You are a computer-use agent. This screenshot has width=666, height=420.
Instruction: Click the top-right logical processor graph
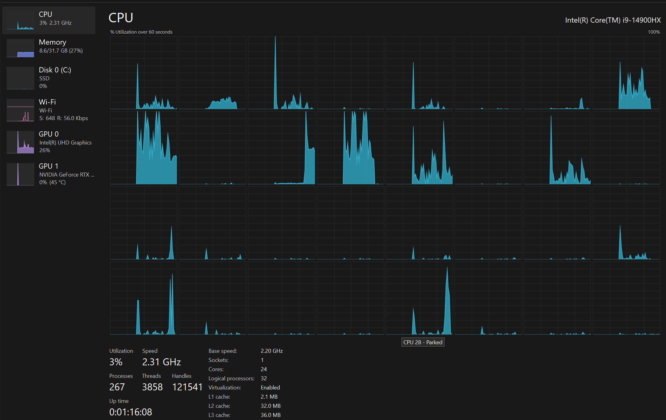click(626, 73)
